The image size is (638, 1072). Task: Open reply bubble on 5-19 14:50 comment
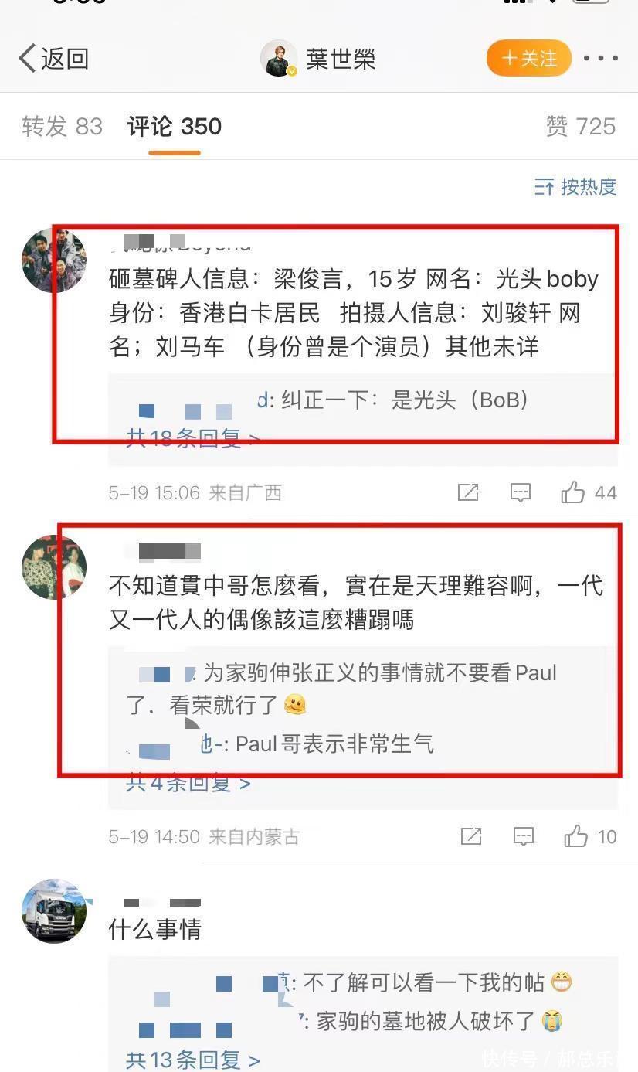[524, 836]
